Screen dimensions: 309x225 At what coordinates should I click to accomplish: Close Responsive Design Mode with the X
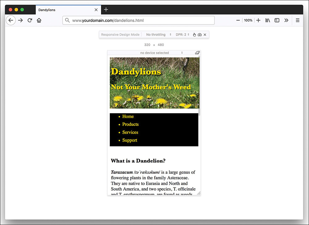pos(205,35)
